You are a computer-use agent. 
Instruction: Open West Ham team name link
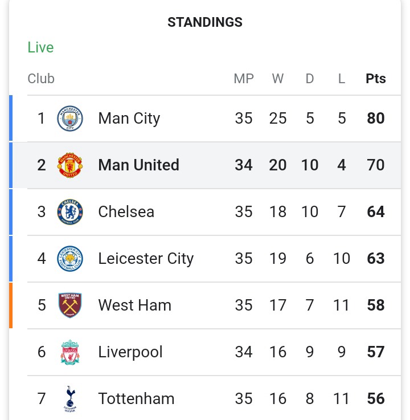click(x=134, y=305)
